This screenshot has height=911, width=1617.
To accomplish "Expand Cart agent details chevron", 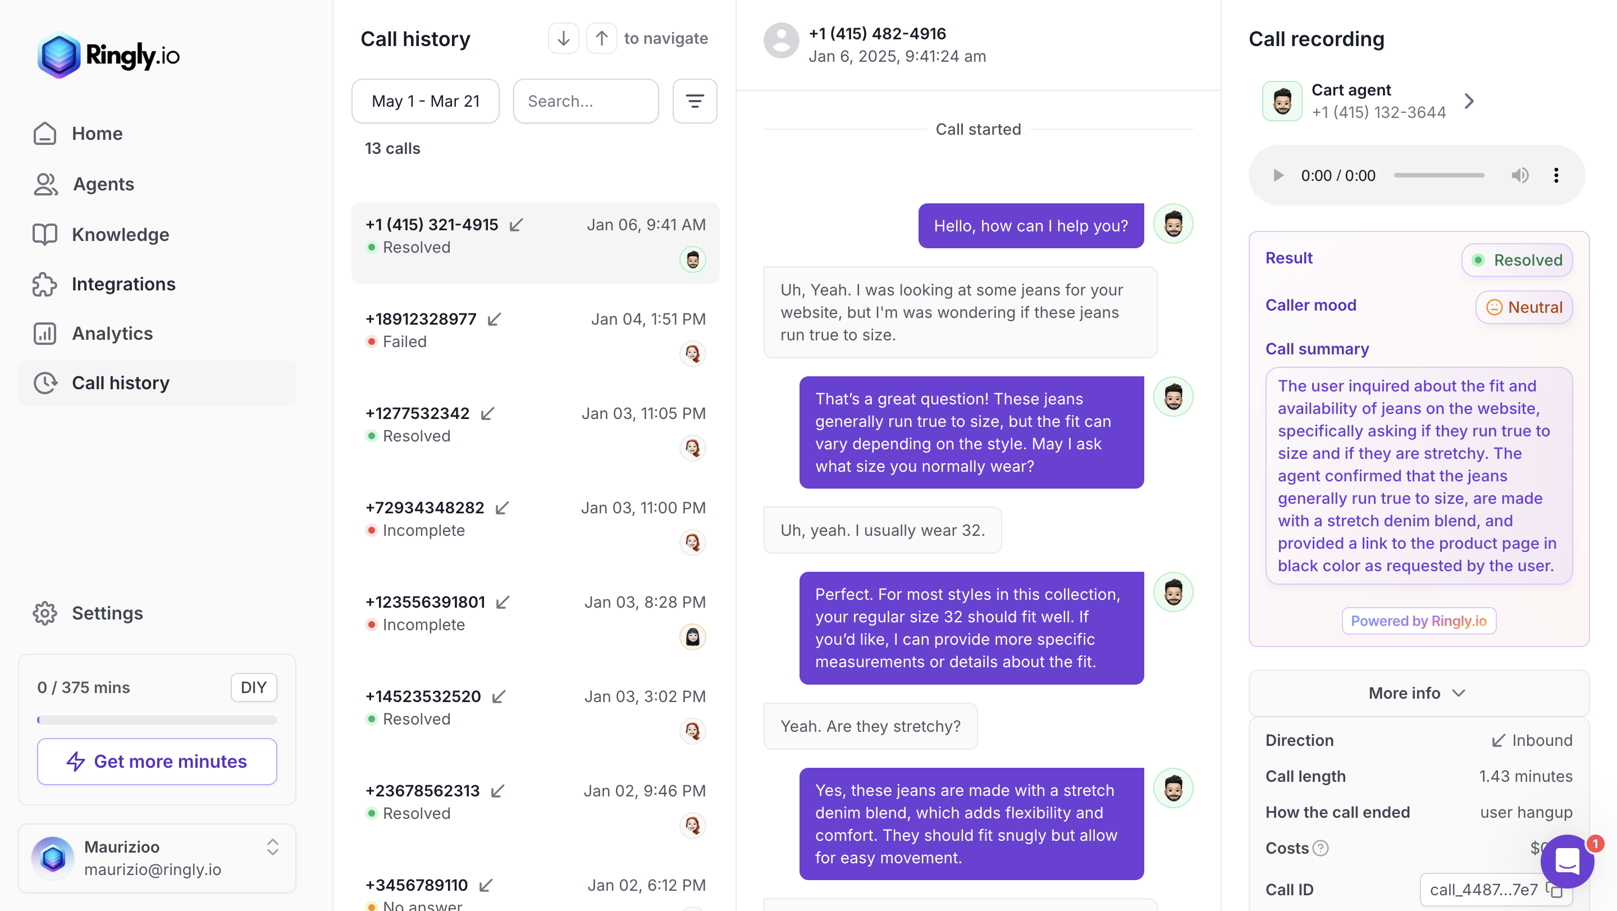I will (x=1469, y=101).
